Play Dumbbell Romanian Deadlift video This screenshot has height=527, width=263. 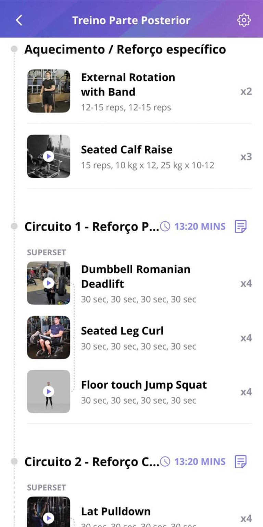click(49, 283)
